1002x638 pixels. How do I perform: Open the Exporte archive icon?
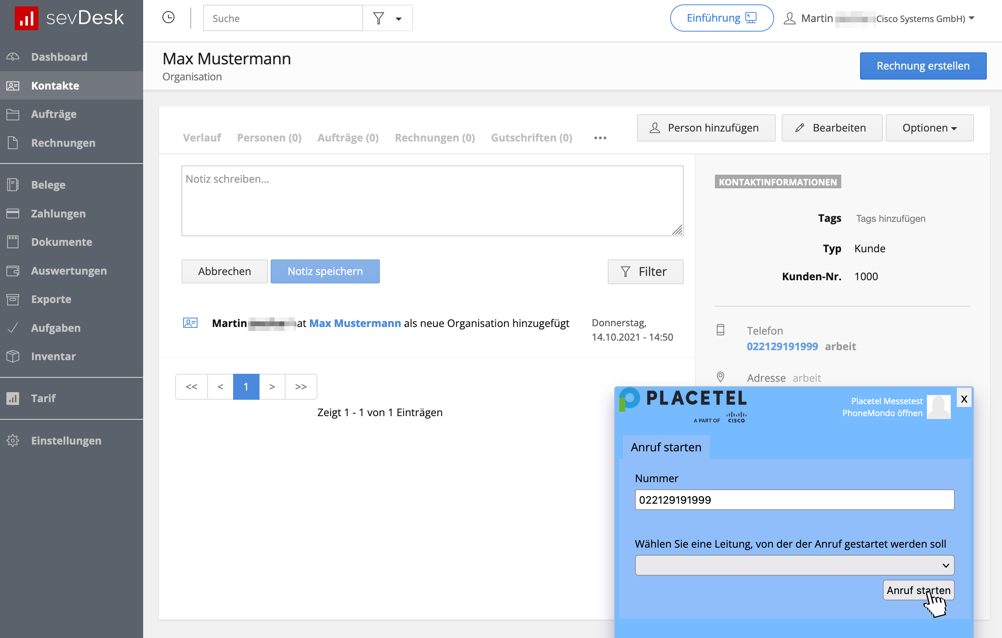[13, 299]
